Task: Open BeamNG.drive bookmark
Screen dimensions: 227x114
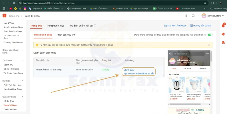Action: point(120,9)
